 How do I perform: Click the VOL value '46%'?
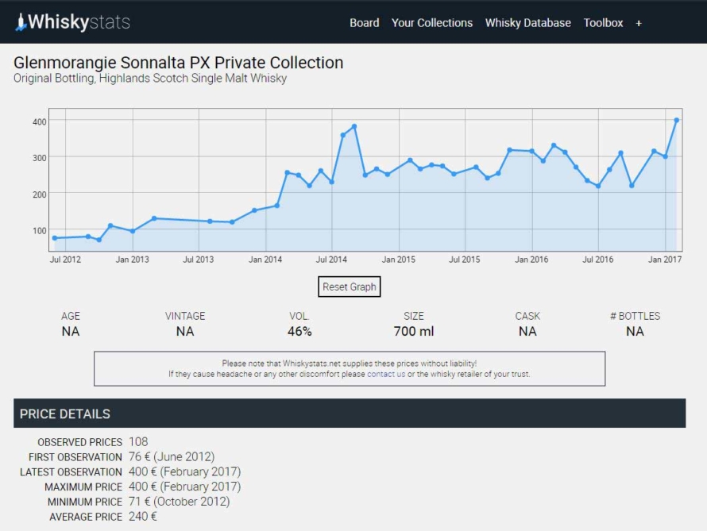299,332
